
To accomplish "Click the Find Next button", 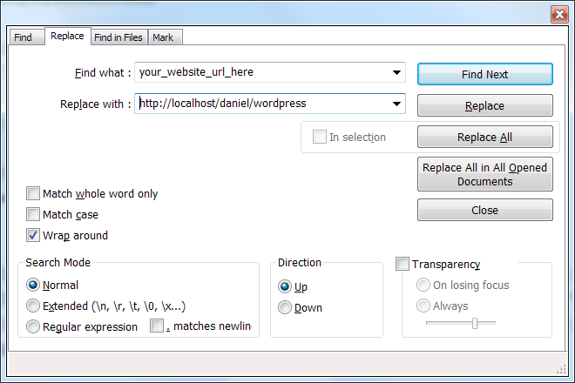I will pos(484,74).
